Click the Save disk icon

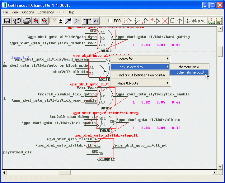(x=7, y=21)
